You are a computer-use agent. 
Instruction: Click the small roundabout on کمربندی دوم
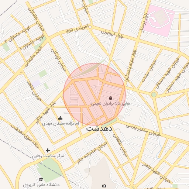pyautogui.click(x=90, y=27)
